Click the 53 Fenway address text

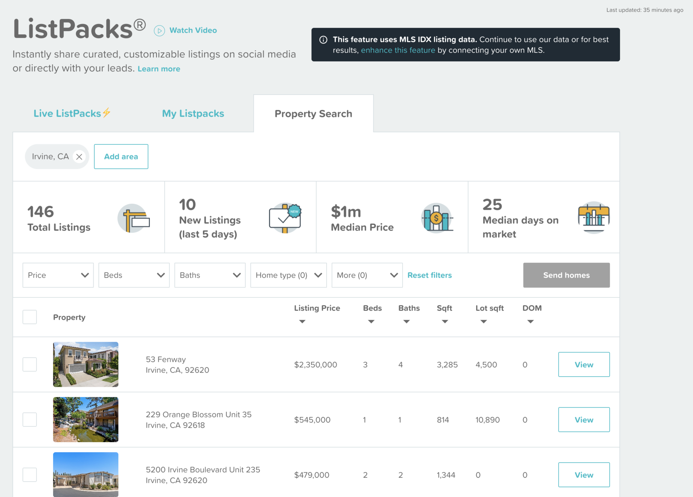click(x=177, y=364)
